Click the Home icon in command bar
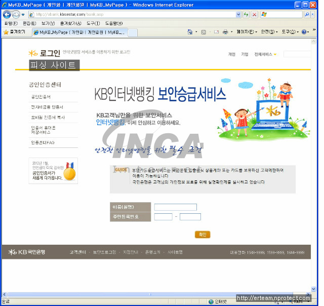 point(190,32)
